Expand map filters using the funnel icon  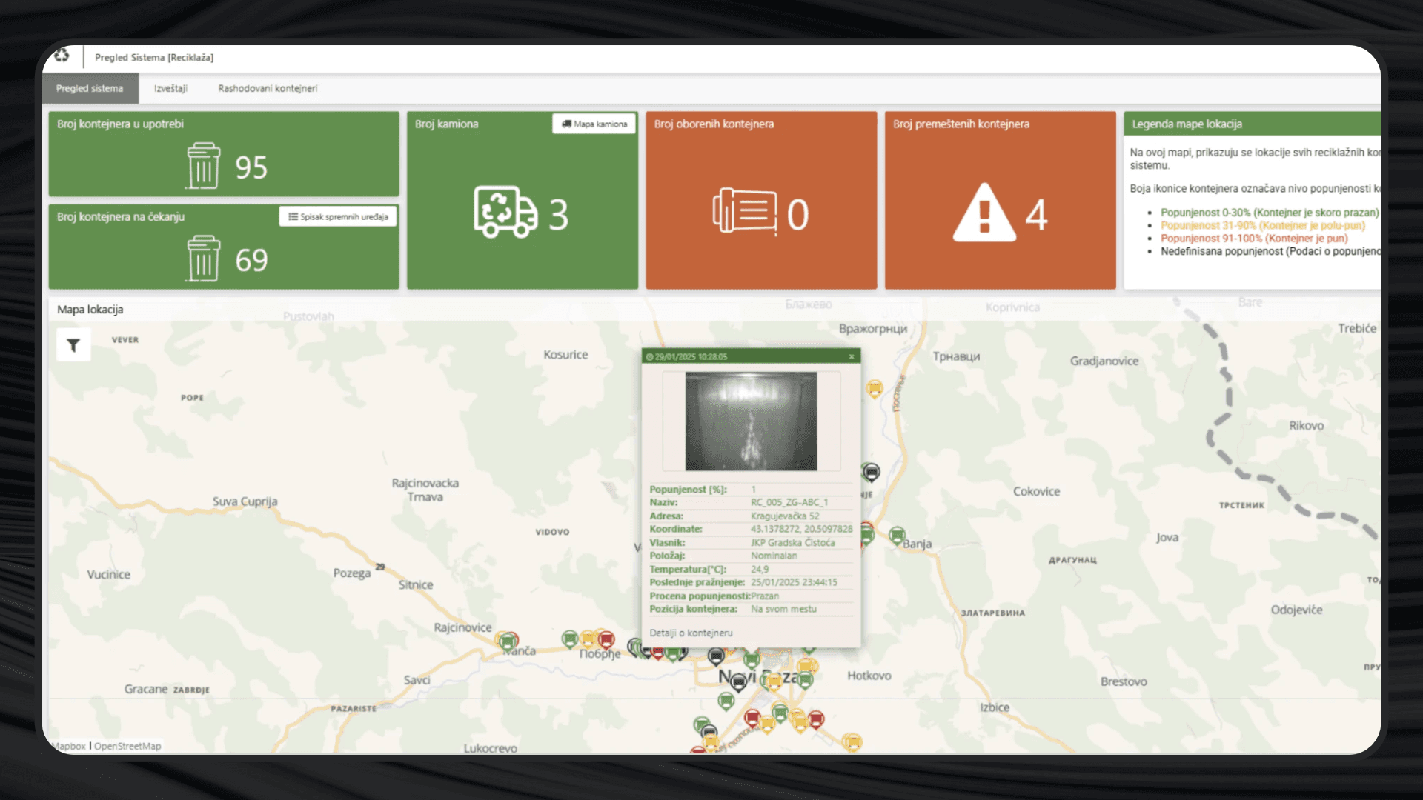72,344
